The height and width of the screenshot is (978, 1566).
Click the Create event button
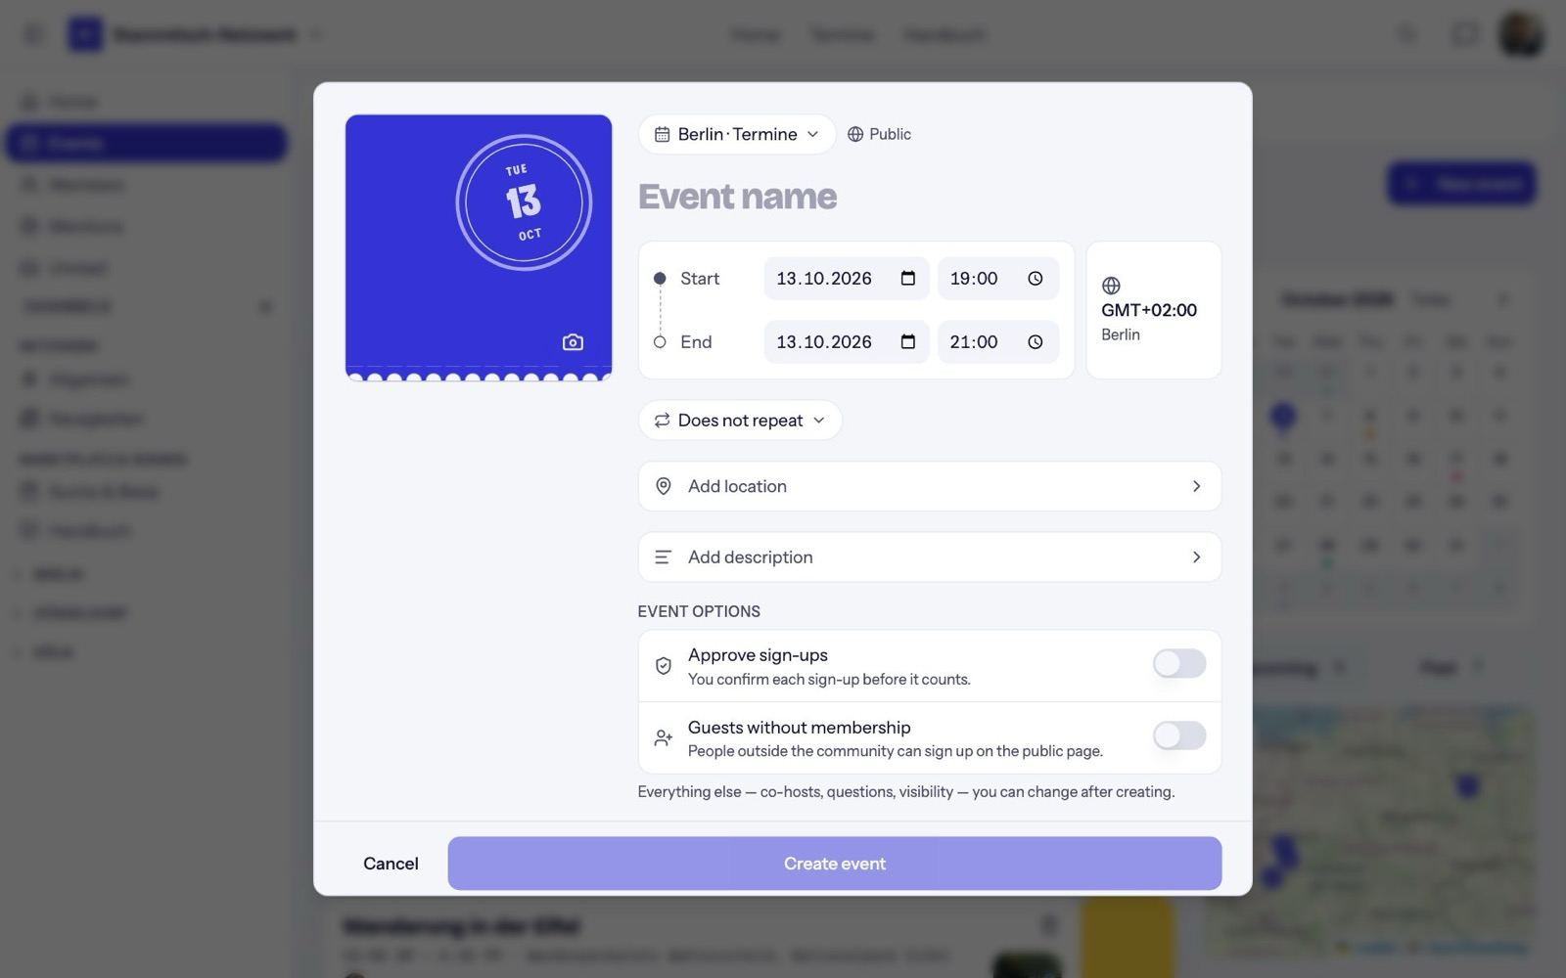click(835, 864)
